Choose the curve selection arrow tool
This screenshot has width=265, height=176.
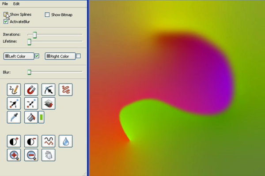coord(48,90)
